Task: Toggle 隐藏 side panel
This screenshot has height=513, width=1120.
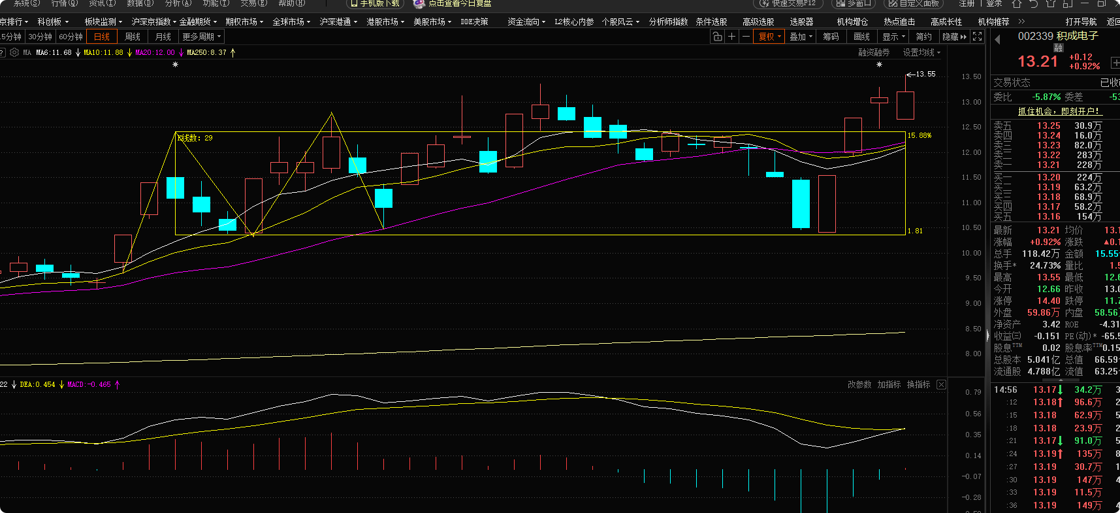Action: [x=954, y=37]
